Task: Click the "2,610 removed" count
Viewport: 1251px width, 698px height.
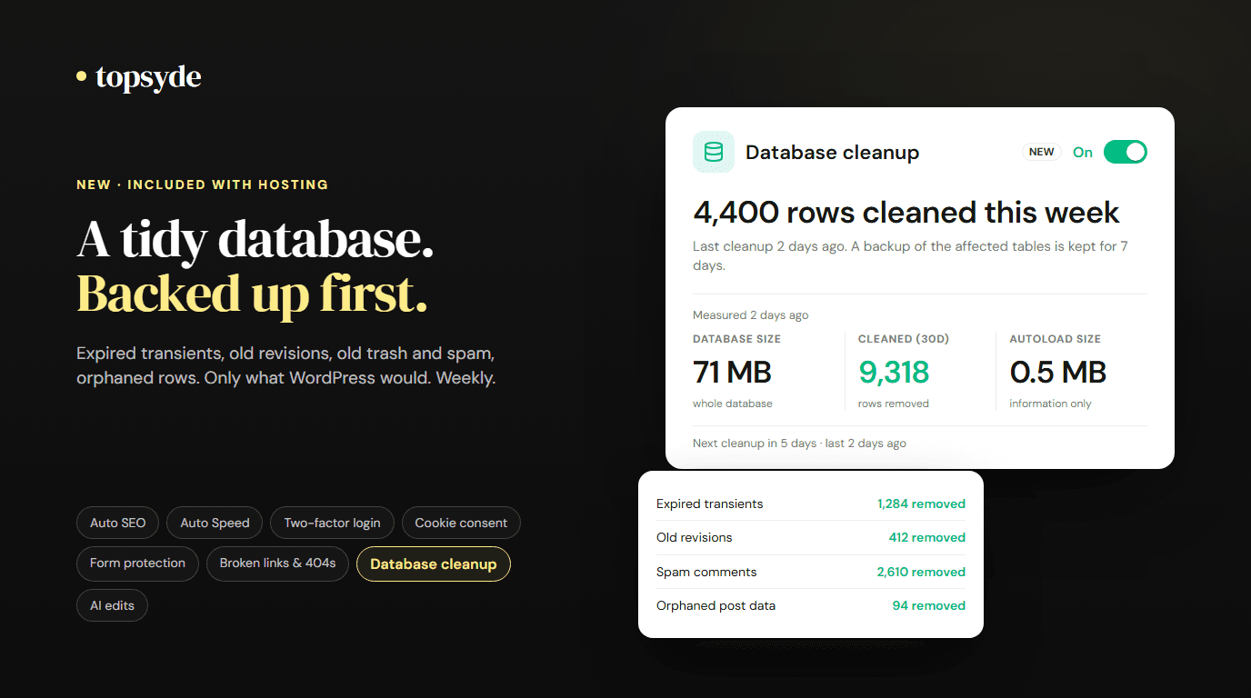Action: coord(921,572)
